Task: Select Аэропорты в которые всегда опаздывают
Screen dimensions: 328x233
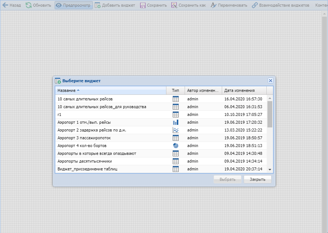Action: tap(161, 153)
